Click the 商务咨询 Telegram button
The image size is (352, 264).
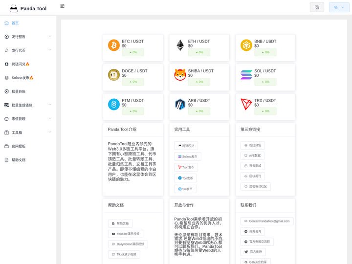pos(253,231)
